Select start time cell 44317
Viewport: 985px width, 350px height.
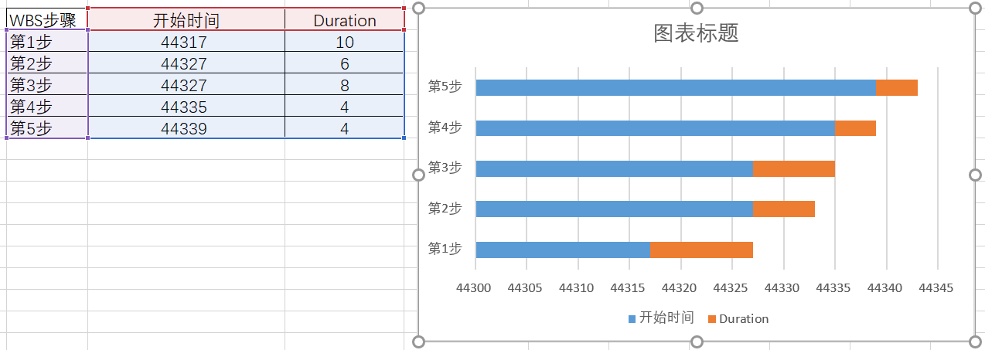tap(186, 42)
